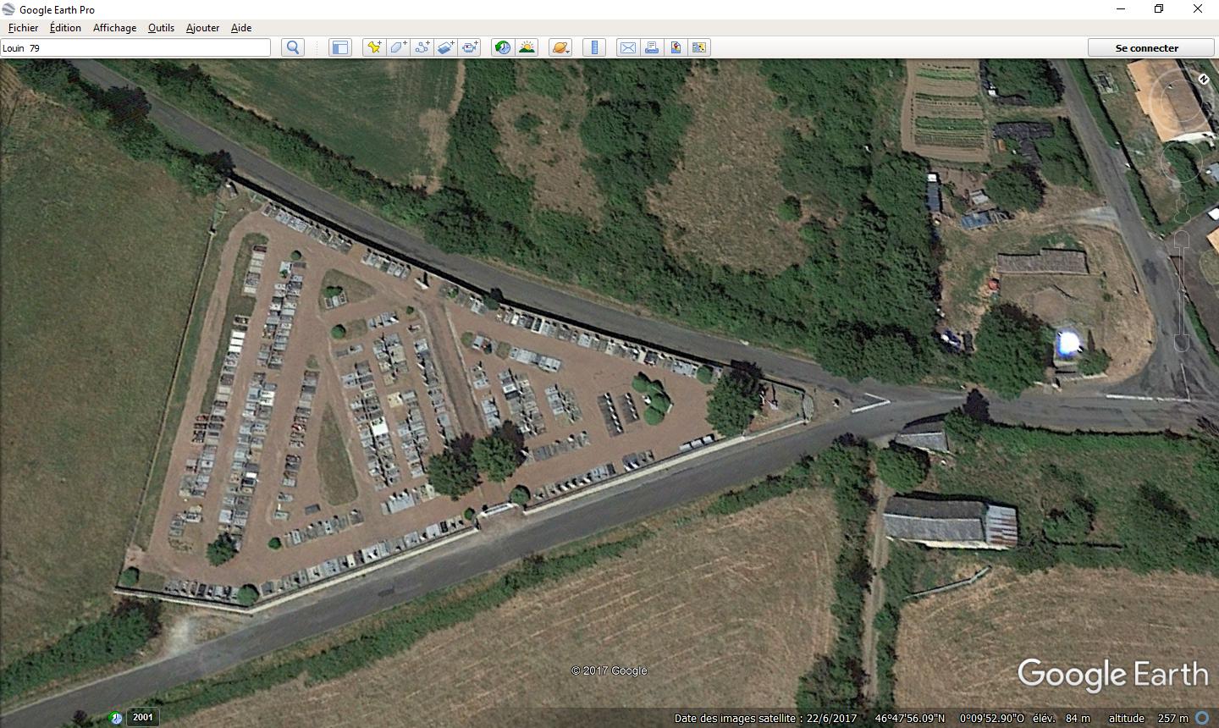The height and width of the screenshot is (728, 1219).
Task: Open the Affichage menu
Action: (114, 28)
